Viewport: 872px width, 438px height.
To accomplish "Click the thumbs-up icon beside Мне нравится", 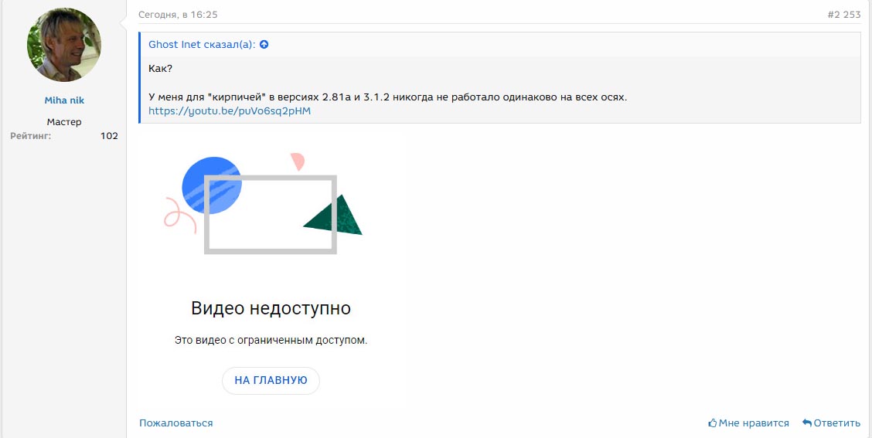I will (x=713, y=423).
